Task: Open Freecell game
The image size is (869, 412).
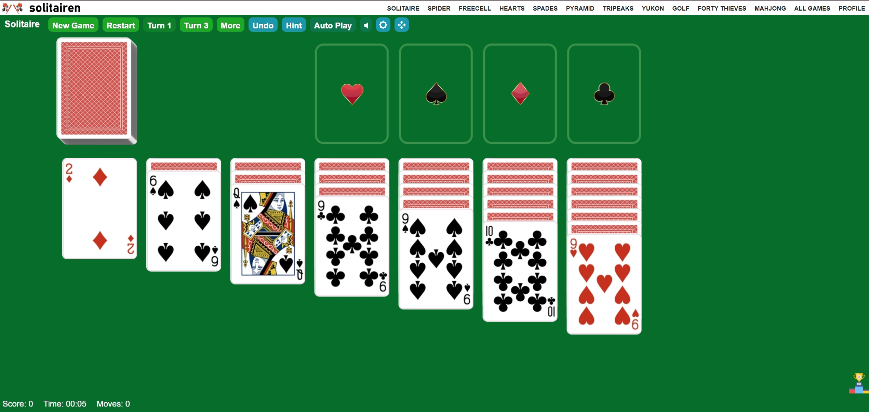Action: (x=474, y=8)
